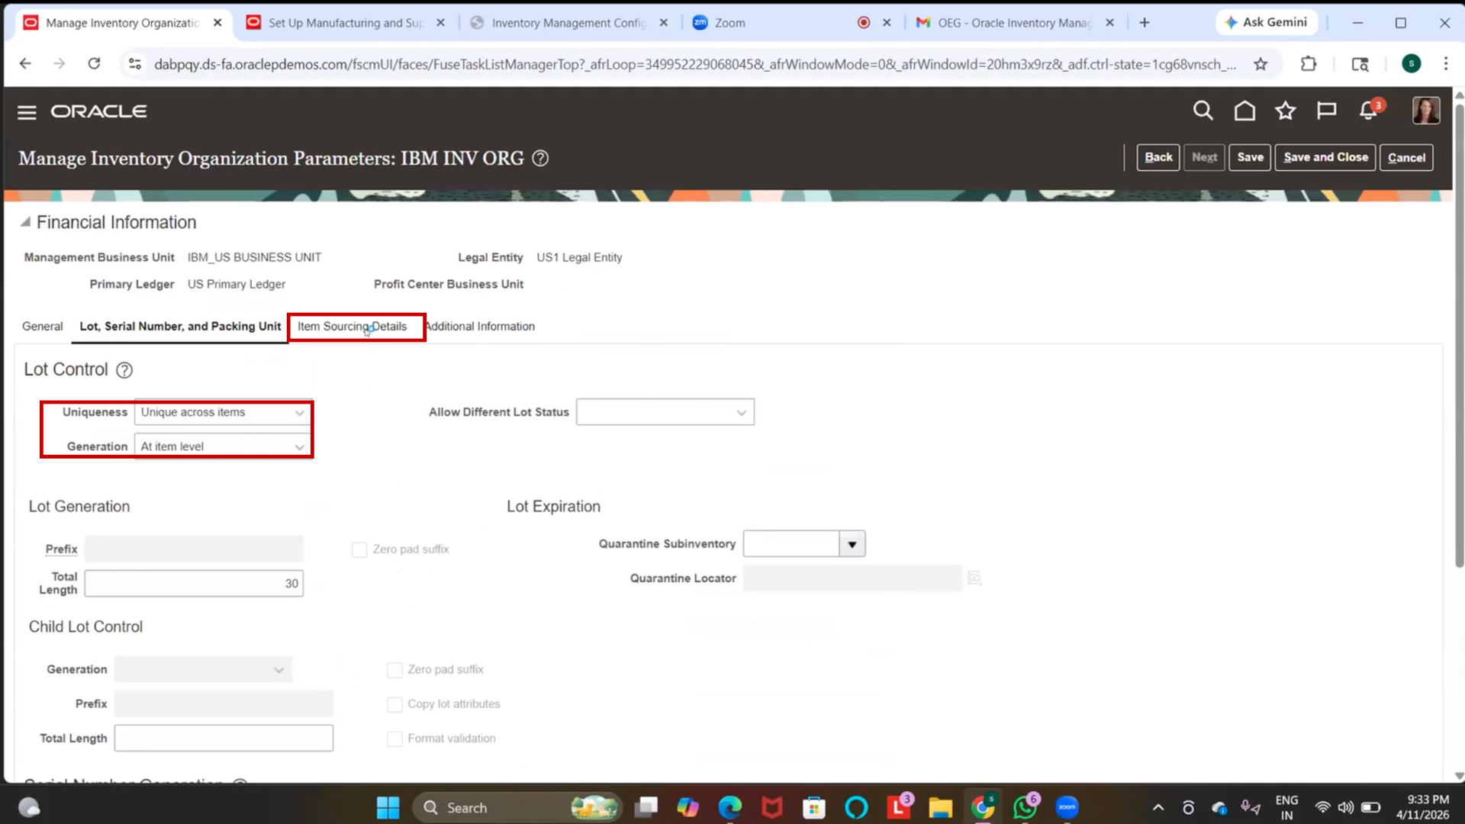Click help icon beside page title
This screenshot has width=1465, height=824.
pyautogui.click(x=540, y=158)
